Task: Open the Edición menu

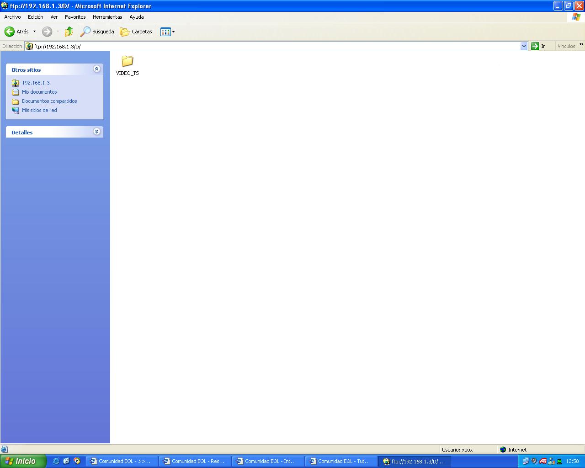Action: click(x=36, y=17)
